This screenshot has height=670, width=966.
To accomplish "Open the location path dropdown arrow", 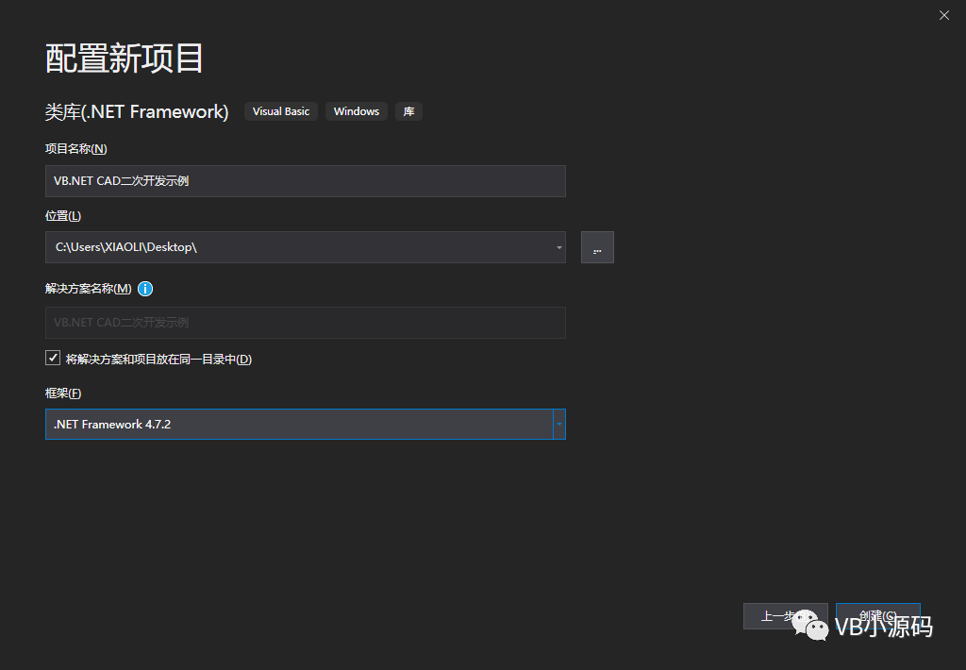I will 558,247.
